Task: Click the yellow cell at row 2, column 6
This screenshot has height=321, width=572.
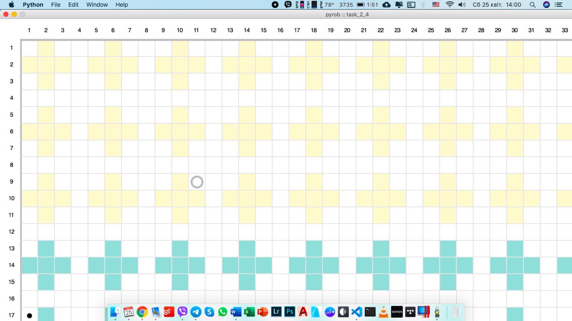Action: [113, 65]
